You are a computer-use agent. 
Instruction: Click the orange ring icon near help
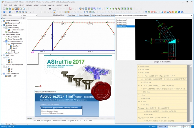click(x=173, y=12)
